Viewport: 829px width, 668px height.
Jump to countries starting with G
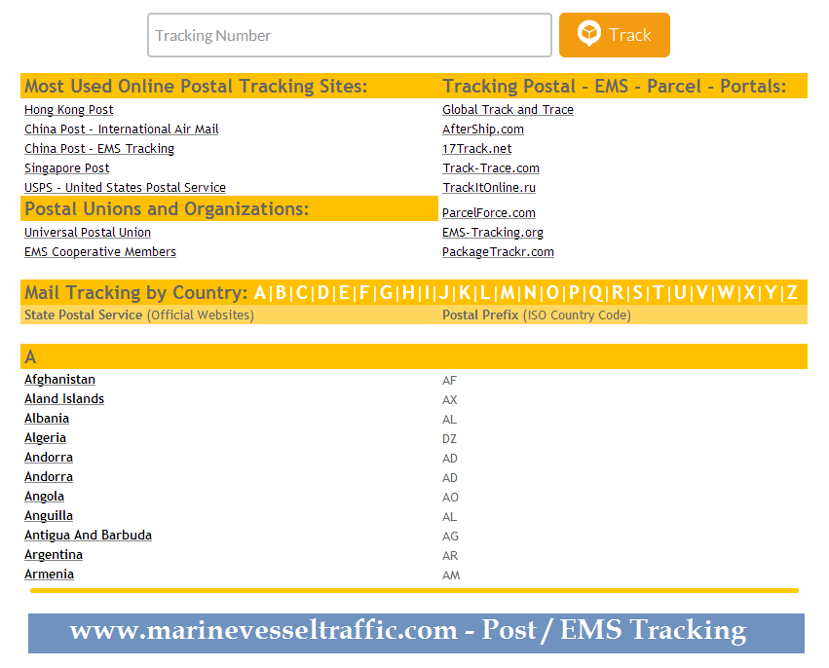tap(386, 293)
